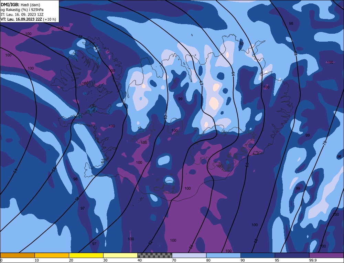Click the purple legend swatch above 99.9
The image size is (344, 263).
326,255
